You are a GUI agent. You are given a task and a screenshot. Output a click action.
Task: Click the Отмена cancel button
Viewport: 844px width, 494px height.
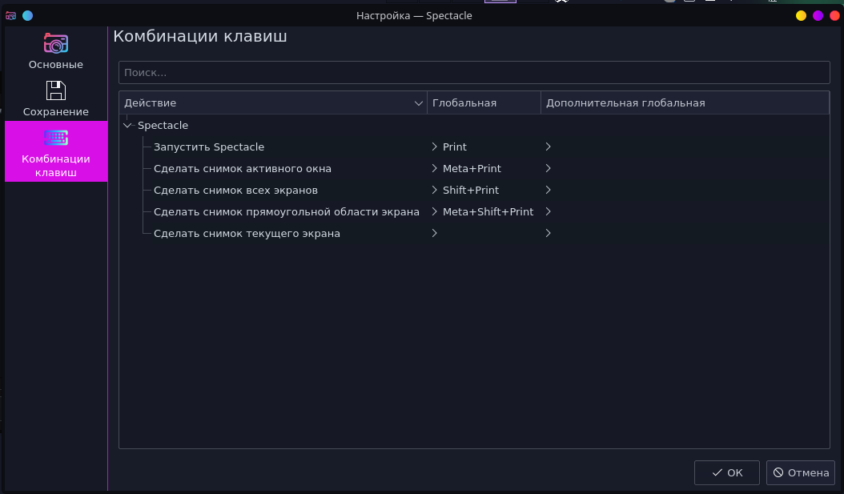click(801, 472)
